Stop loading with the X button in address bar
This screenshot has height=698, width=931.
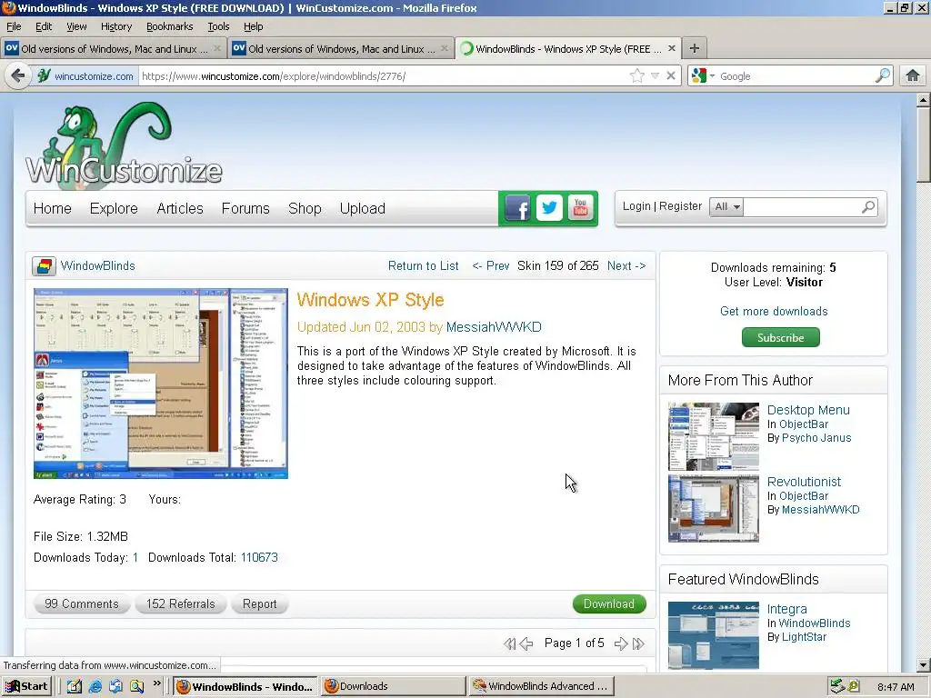pos(670,76)
